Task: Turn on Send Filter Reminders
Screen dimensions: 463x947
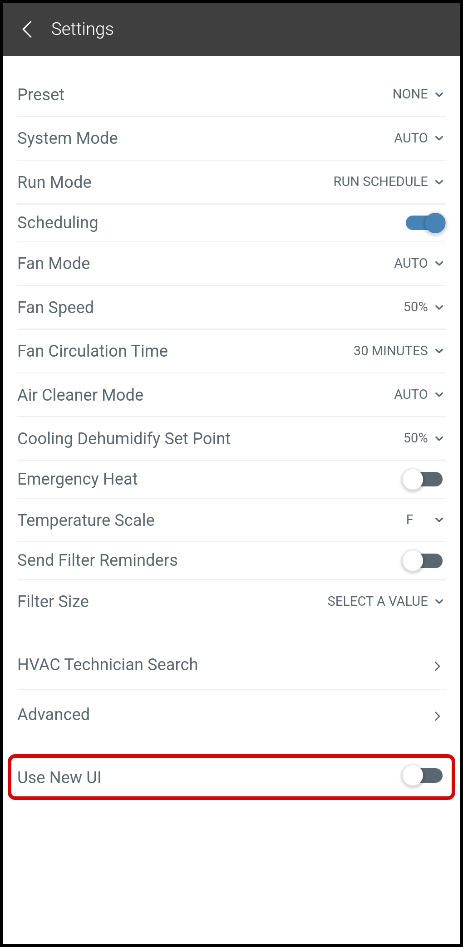Action: 422,561
